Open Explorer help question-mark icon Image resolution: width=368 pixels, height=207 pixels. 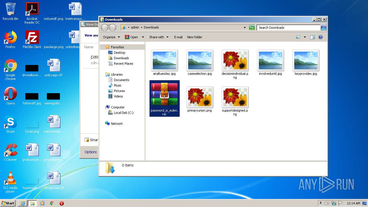tap(321, 37)
